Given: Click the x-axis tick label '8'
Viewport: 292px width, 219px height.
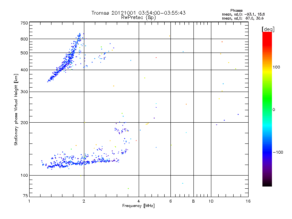Looking at the screenshot, I should [193, 201].
